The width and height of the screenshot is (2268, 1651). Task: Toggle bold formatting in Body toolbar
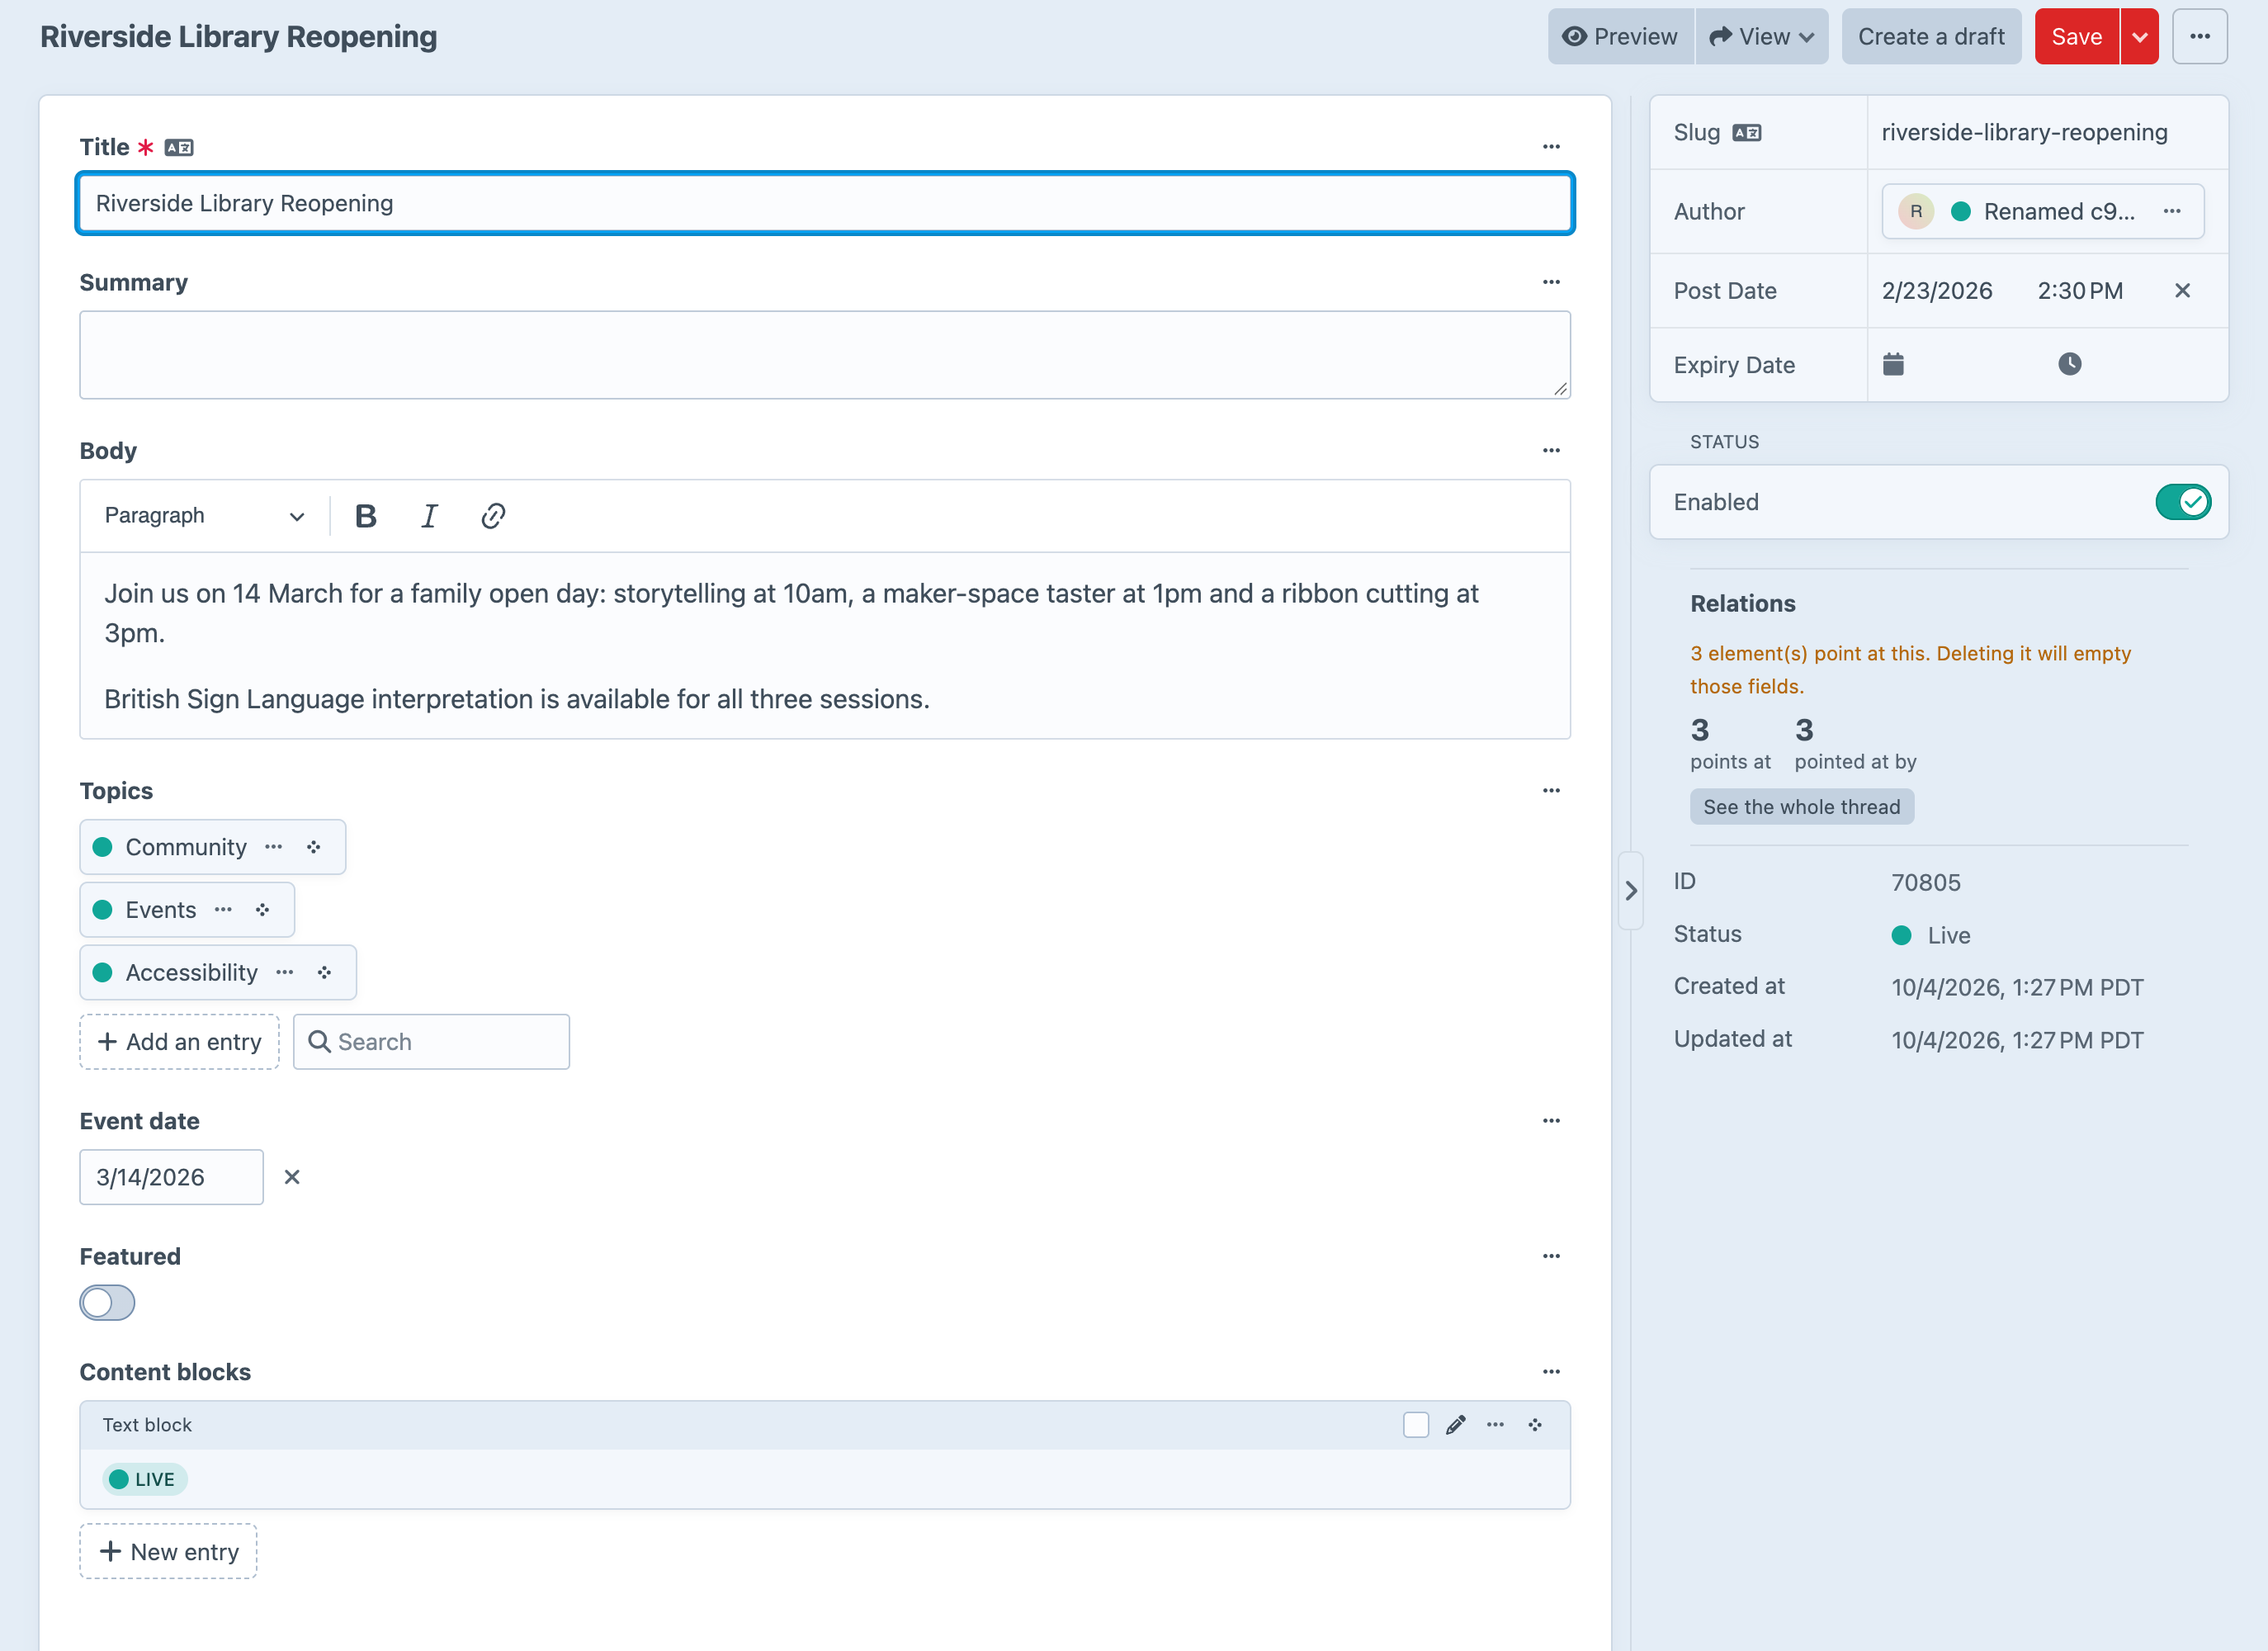[365, 516]
